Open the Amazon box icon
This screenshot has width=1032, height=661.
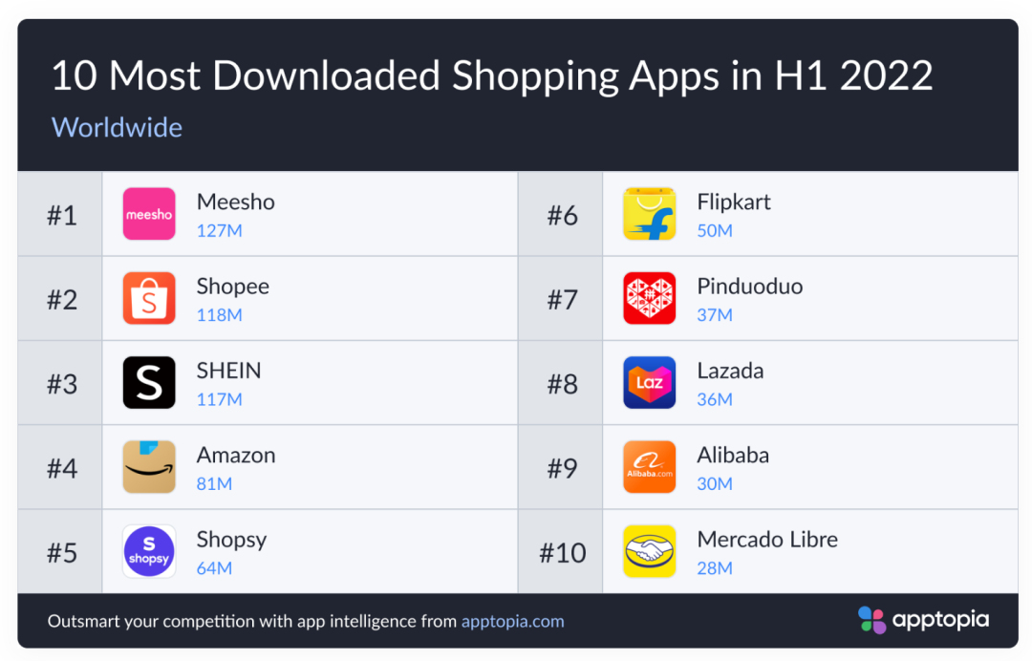(149, 467)
